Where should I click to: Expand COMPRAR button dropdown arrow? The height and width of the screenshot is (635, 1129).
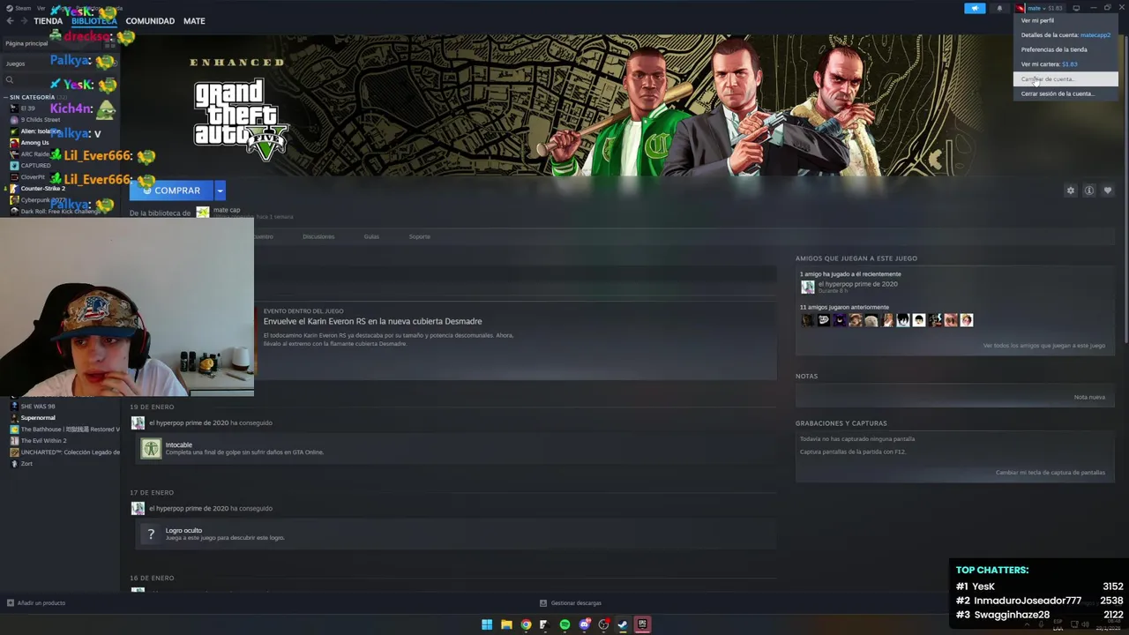220,190
